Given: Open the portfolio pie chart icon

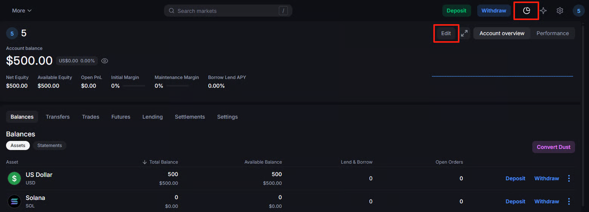Looking at the screenshot, I should (x=526, y=11).
